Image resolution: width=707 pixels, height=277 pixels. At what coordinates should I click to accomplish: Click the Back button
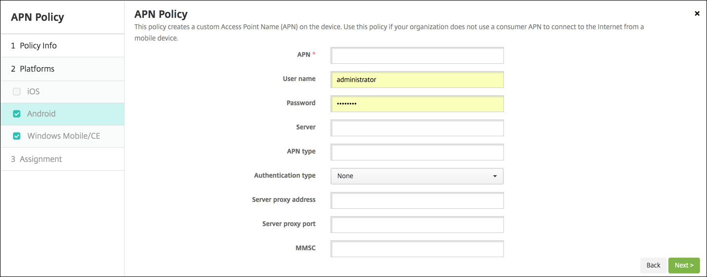653,265
